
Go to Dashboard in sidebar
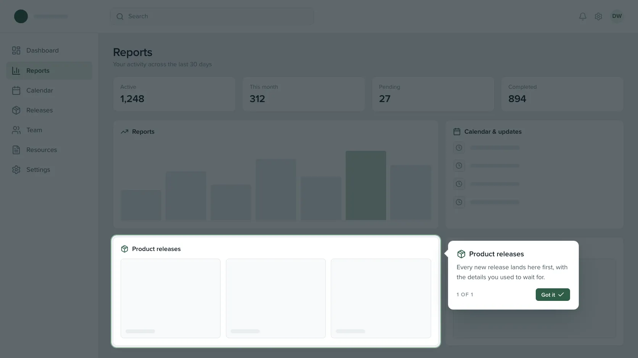(x=49, y=50)
